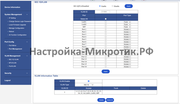
Task: Open Change Device Login Password
Action: click(20, 21)
